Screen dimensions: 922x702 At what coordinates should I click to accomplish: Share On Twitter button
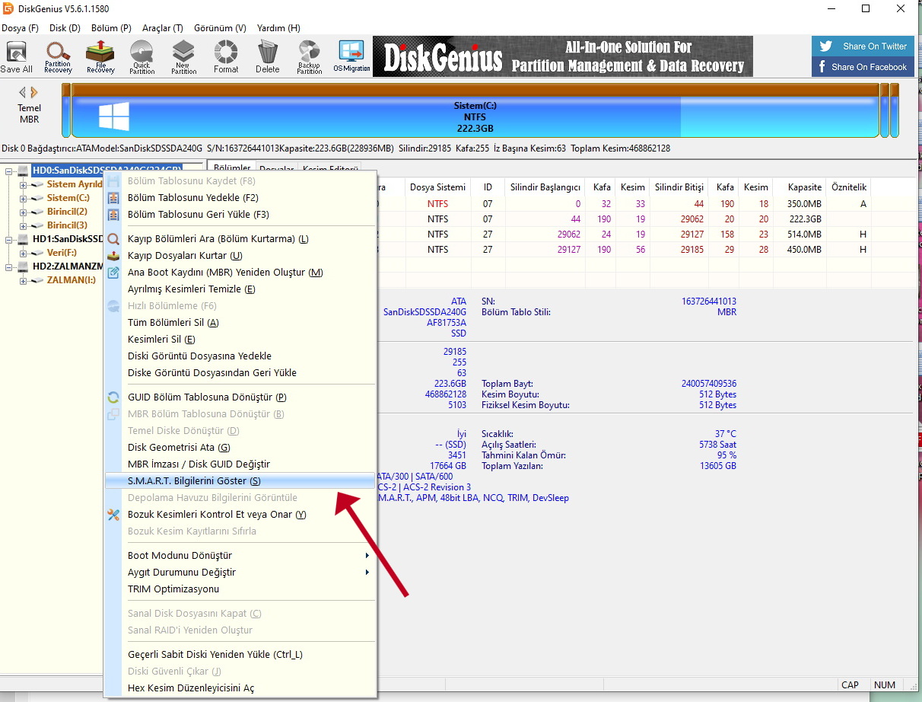pos(863,46)
